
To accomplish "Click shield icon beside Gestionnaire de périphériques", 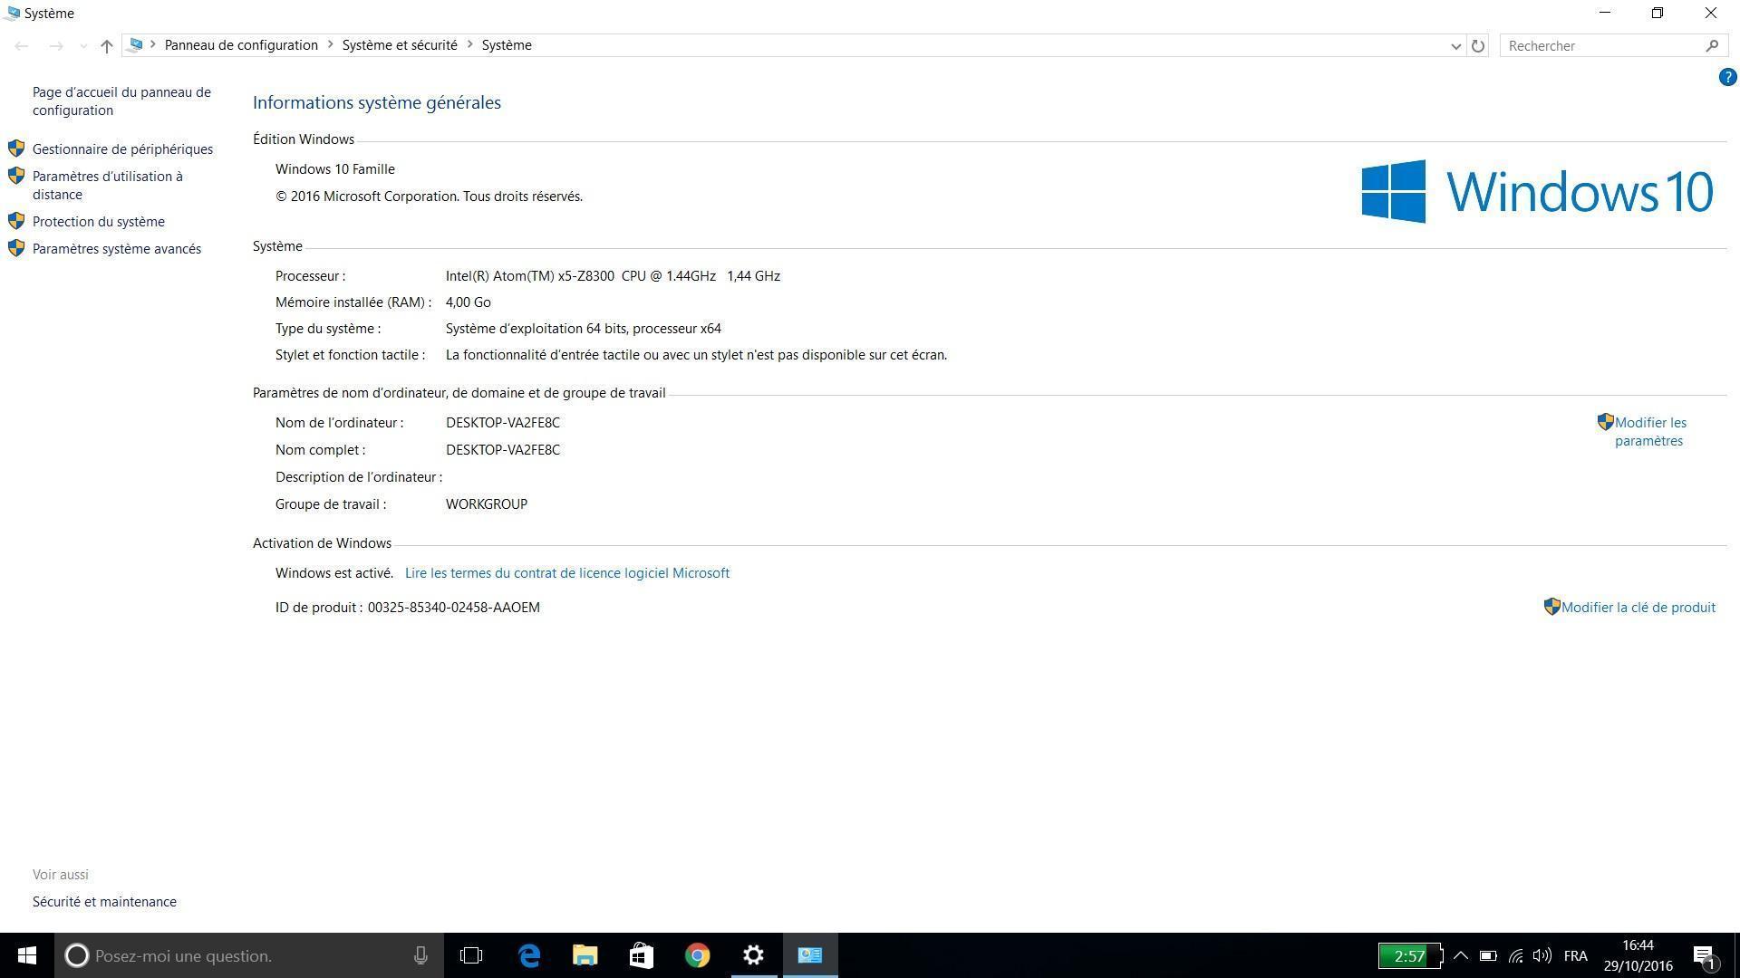I will [16, 149].
